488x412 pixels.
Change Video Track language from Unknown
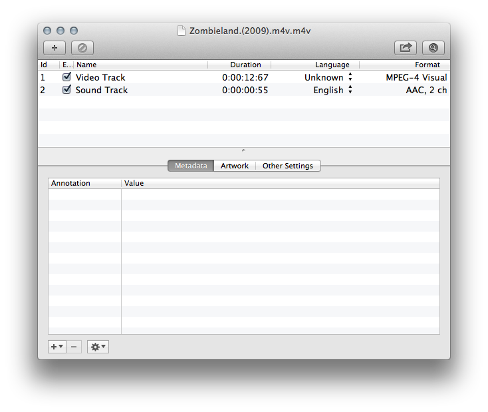coord(328,77)
